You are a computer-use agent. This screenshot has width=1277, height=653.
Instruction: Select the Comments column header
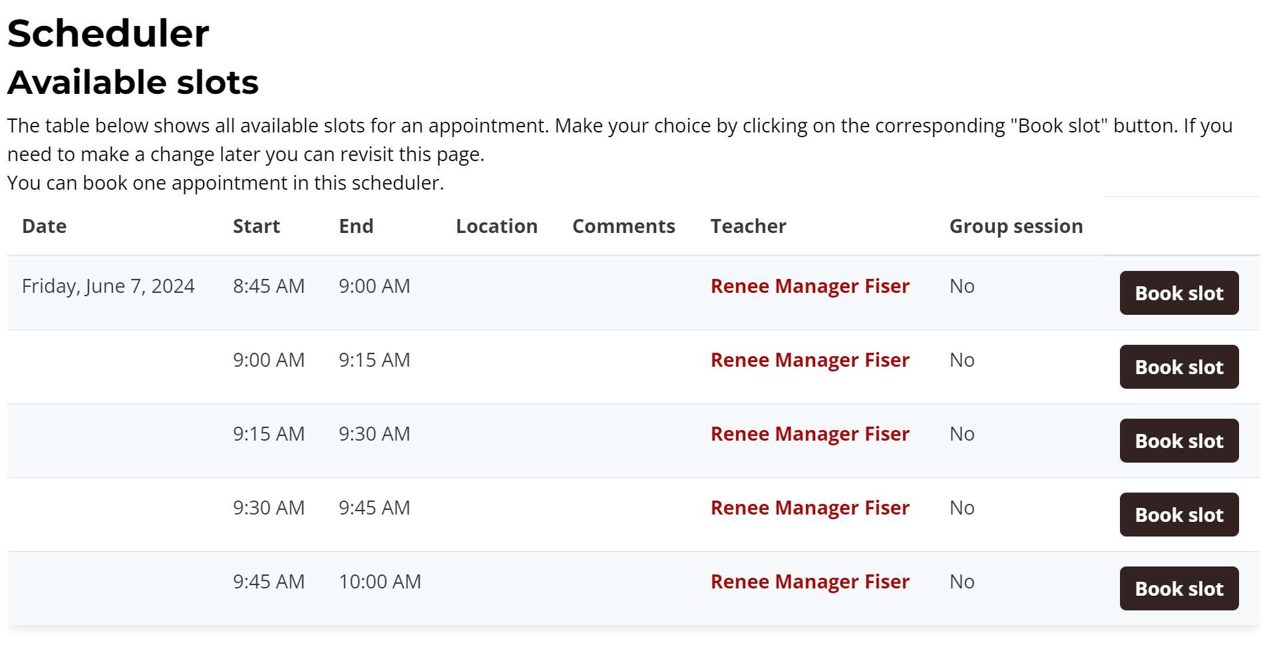pos(624,226)
